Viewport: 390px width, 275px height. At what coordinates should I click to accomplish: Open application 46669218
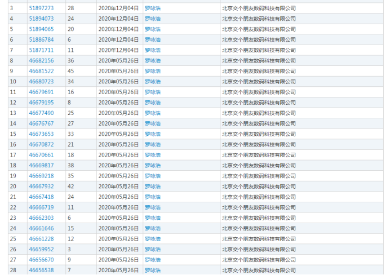[x=41, y=176]
